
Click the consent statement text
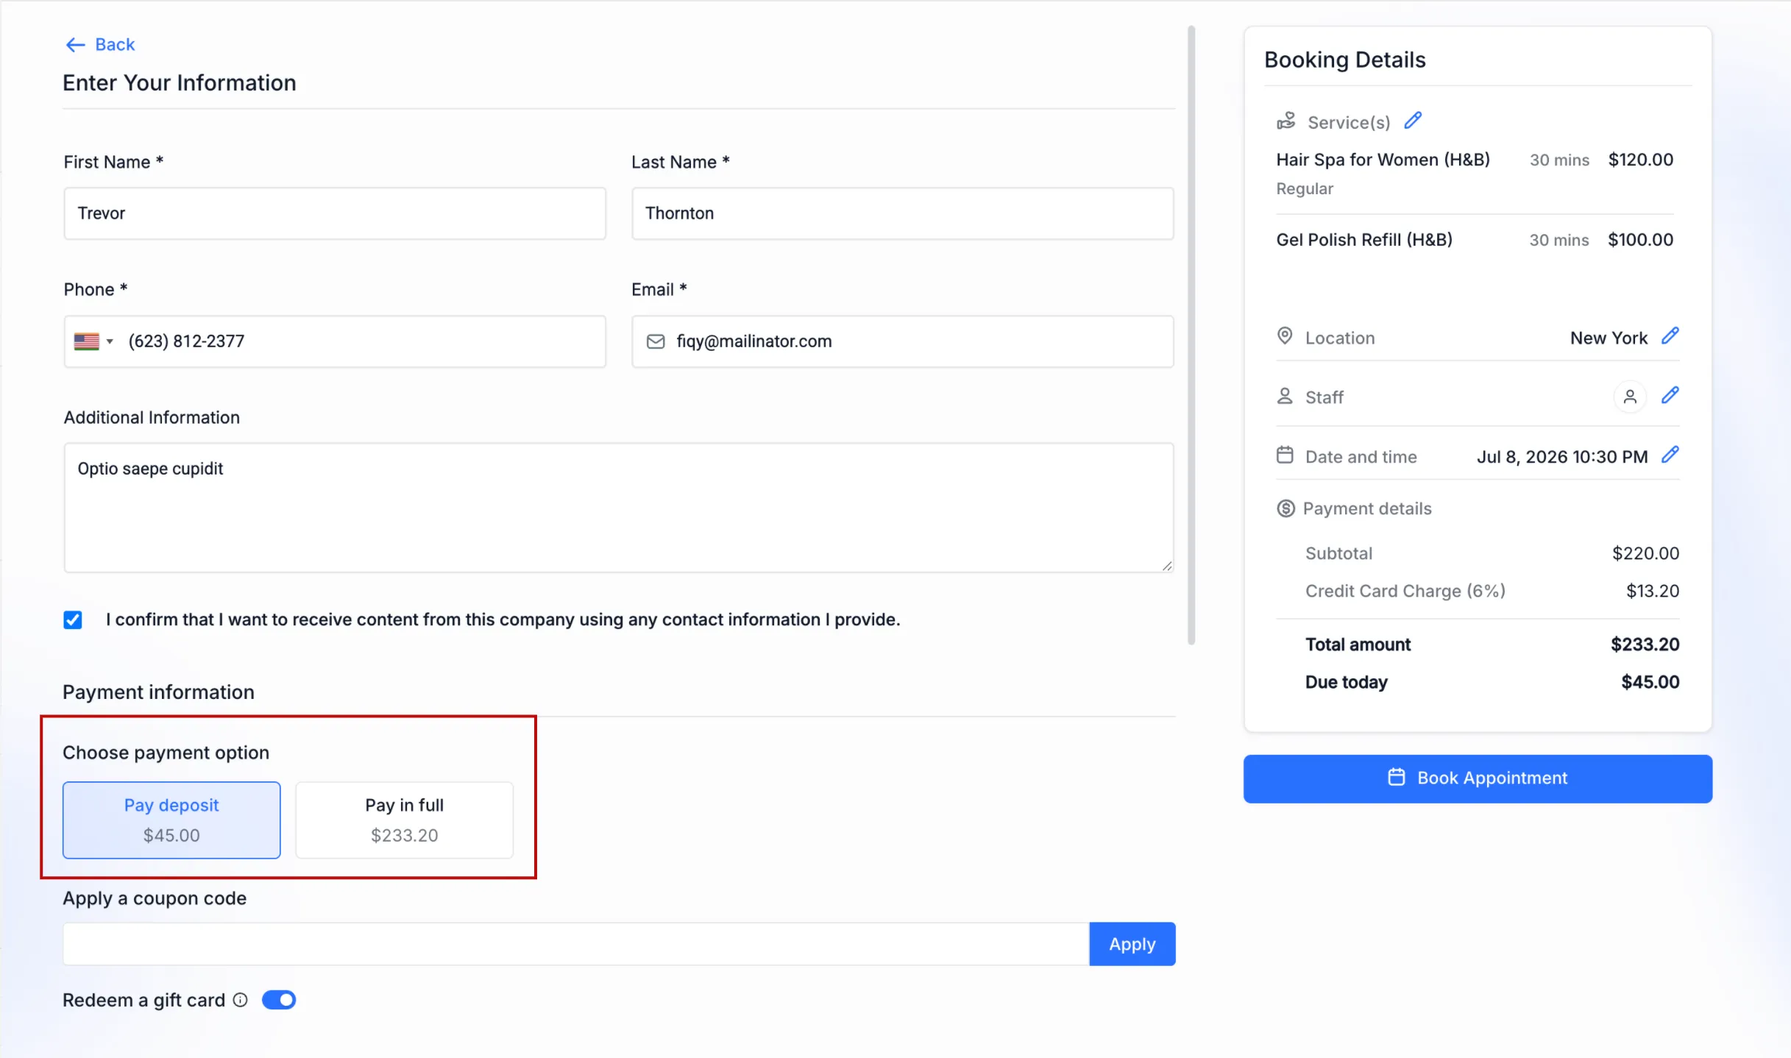pos(503,619)
